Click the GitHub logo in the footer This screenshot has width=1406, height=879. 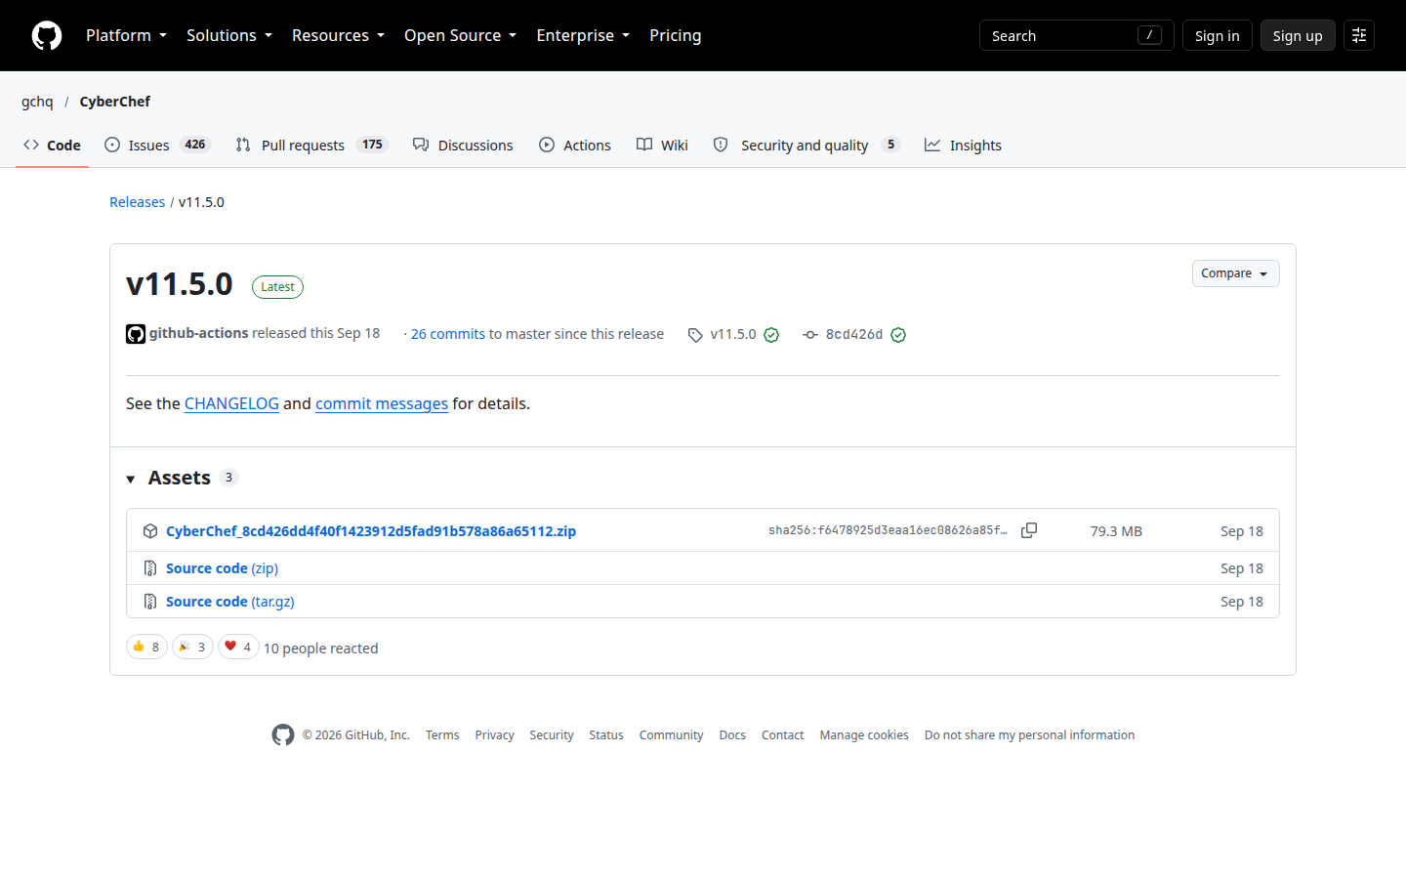[283, 735]
